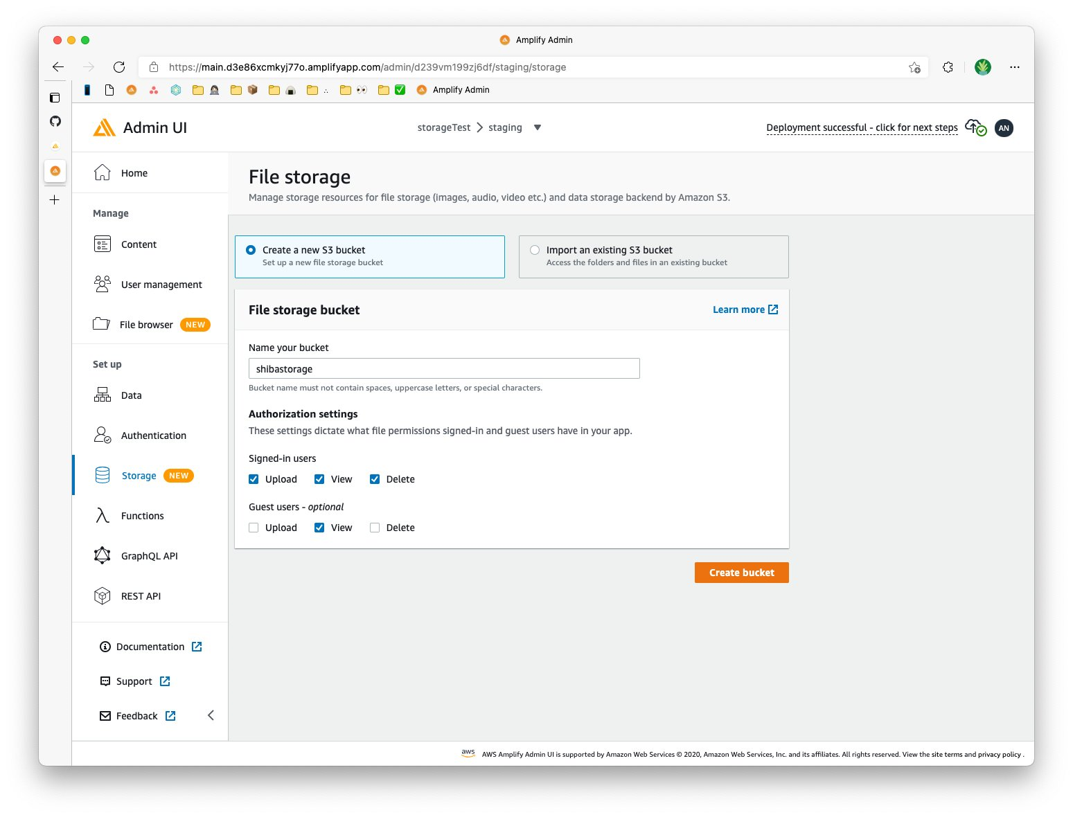
Task: Click the browser address bar URL
Action: click(x=368, y=67)
